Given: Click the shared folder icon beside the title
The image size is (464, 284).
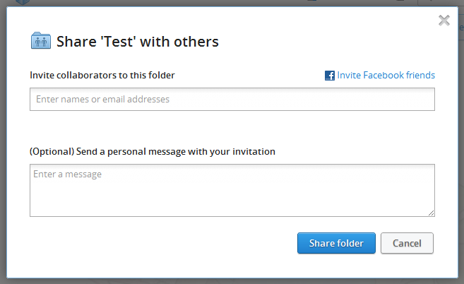Looking at the screenshot, I should [x=40, y=41].
